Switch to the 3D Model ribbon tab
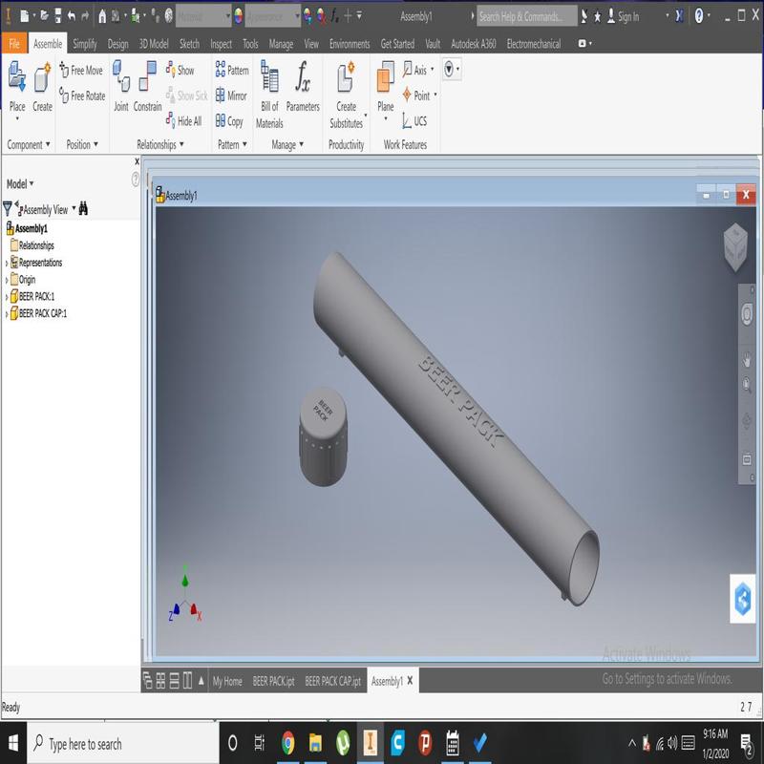This screenshot has height=764, width=764. (x=154, y=44)
